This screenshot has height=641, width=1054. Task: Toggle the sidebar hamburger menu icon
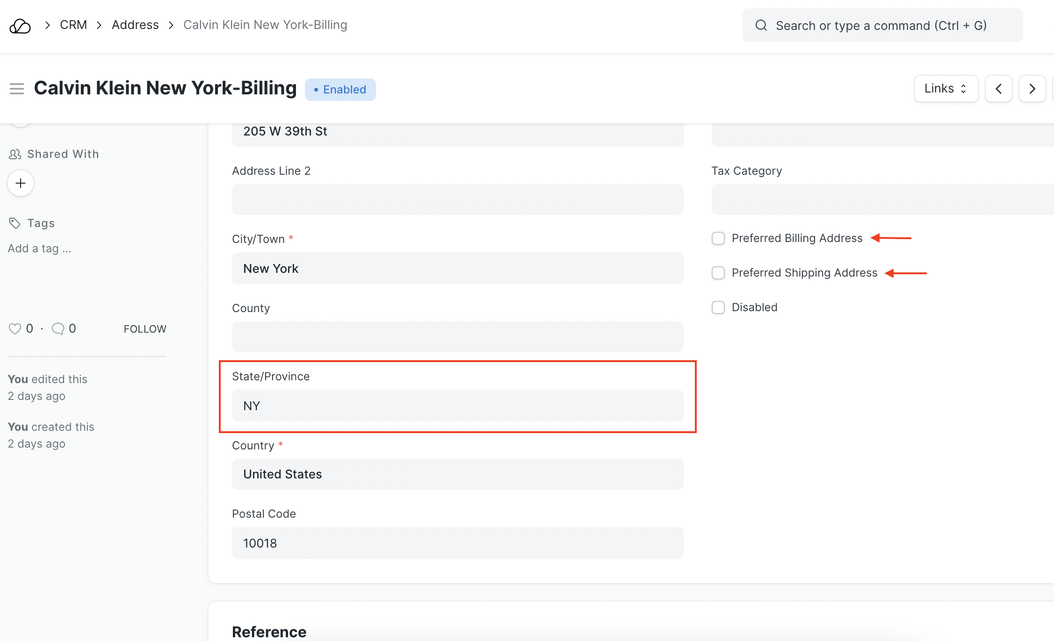[x=17, y=88]
